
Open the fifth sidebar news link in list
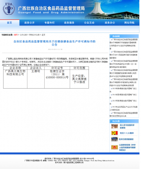[x=123, y=82]
